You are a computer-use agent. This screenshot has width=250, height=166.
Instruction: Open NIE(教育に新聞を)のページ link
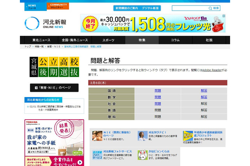[x=117, y=134]
